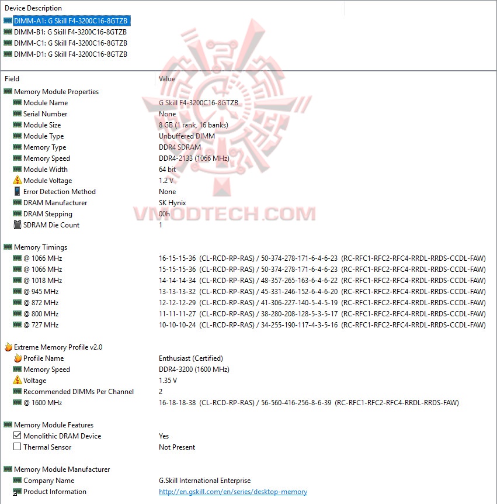Select the first @ 1066 MHz timing row with 16-15-15-36
The width and height of the screenshot is (497, 504).
(249, 258)
